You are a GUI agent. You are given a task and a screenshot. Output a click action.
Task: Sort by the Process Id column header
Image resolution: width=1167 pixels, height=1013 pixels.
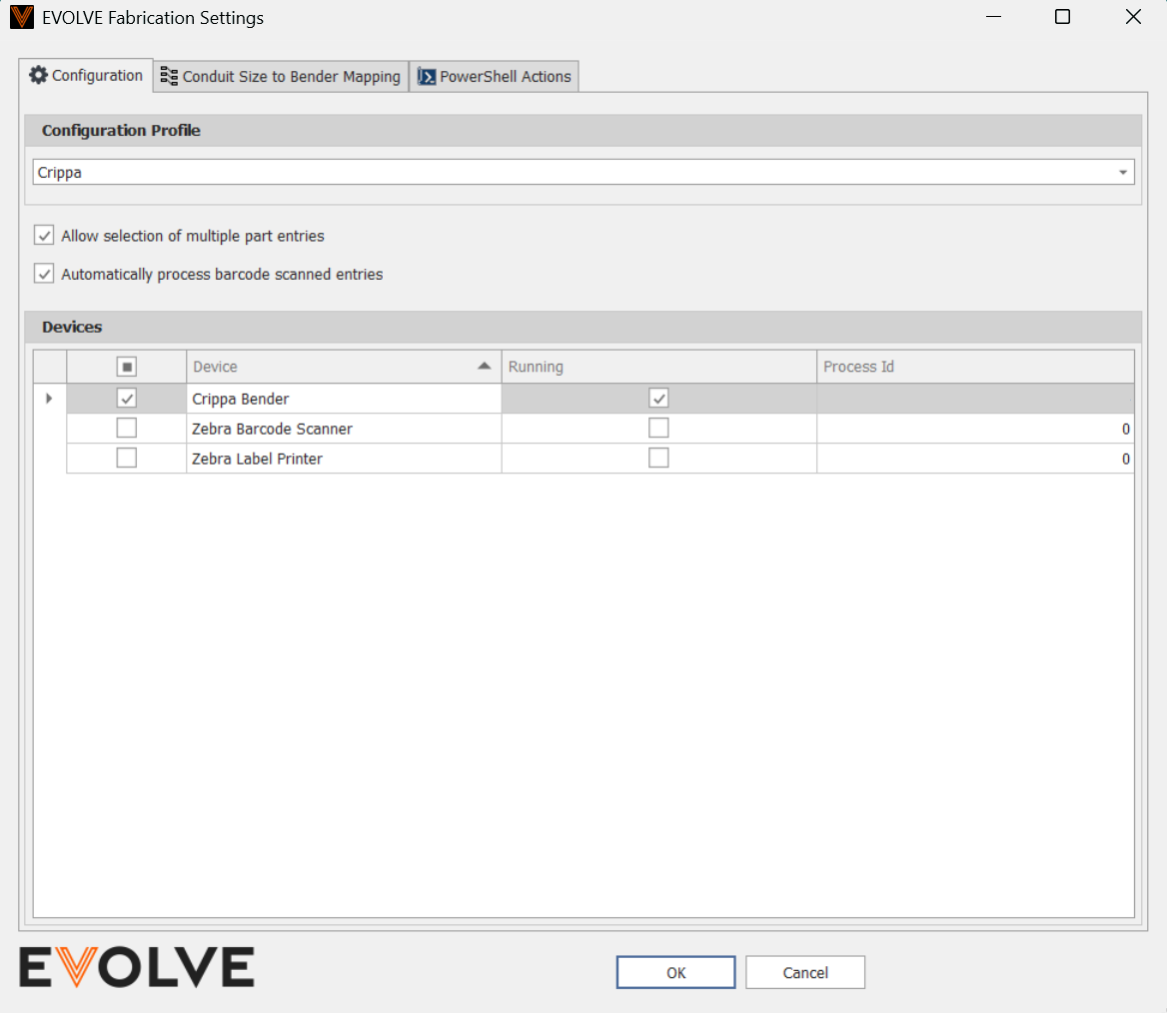pos(976,367)
